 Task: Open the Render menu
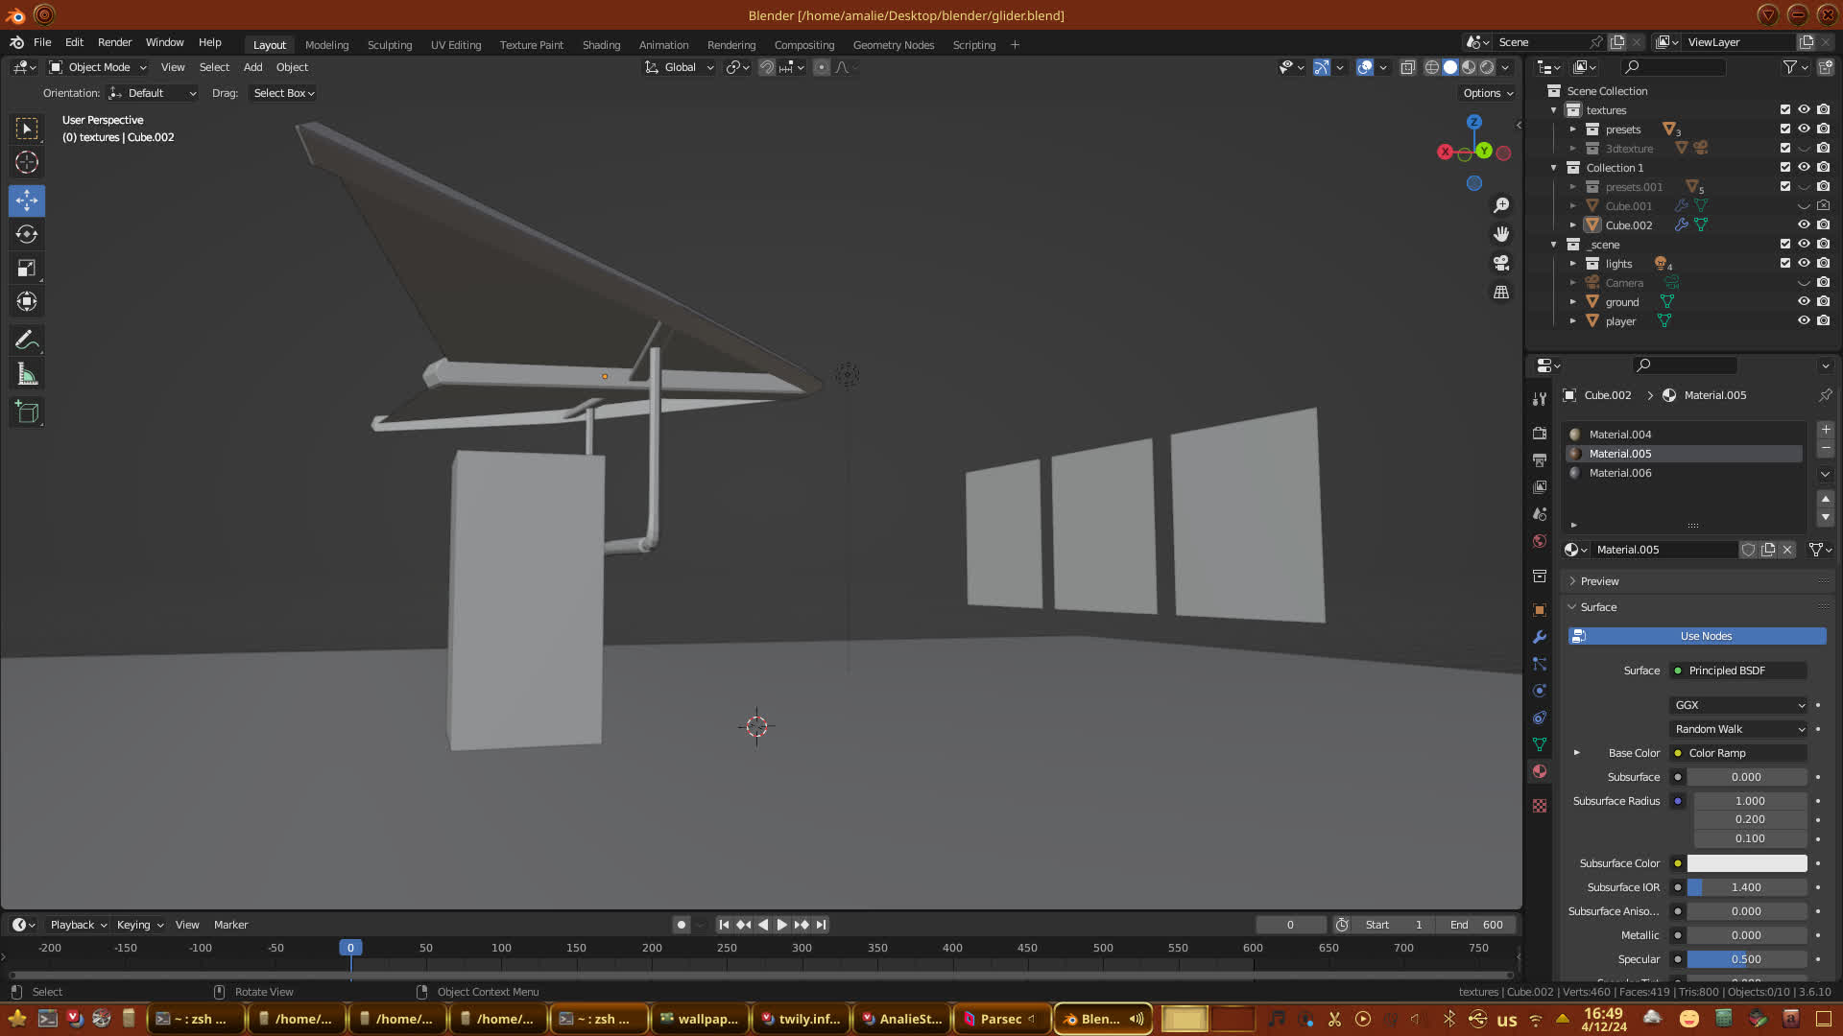coord(114,42)
